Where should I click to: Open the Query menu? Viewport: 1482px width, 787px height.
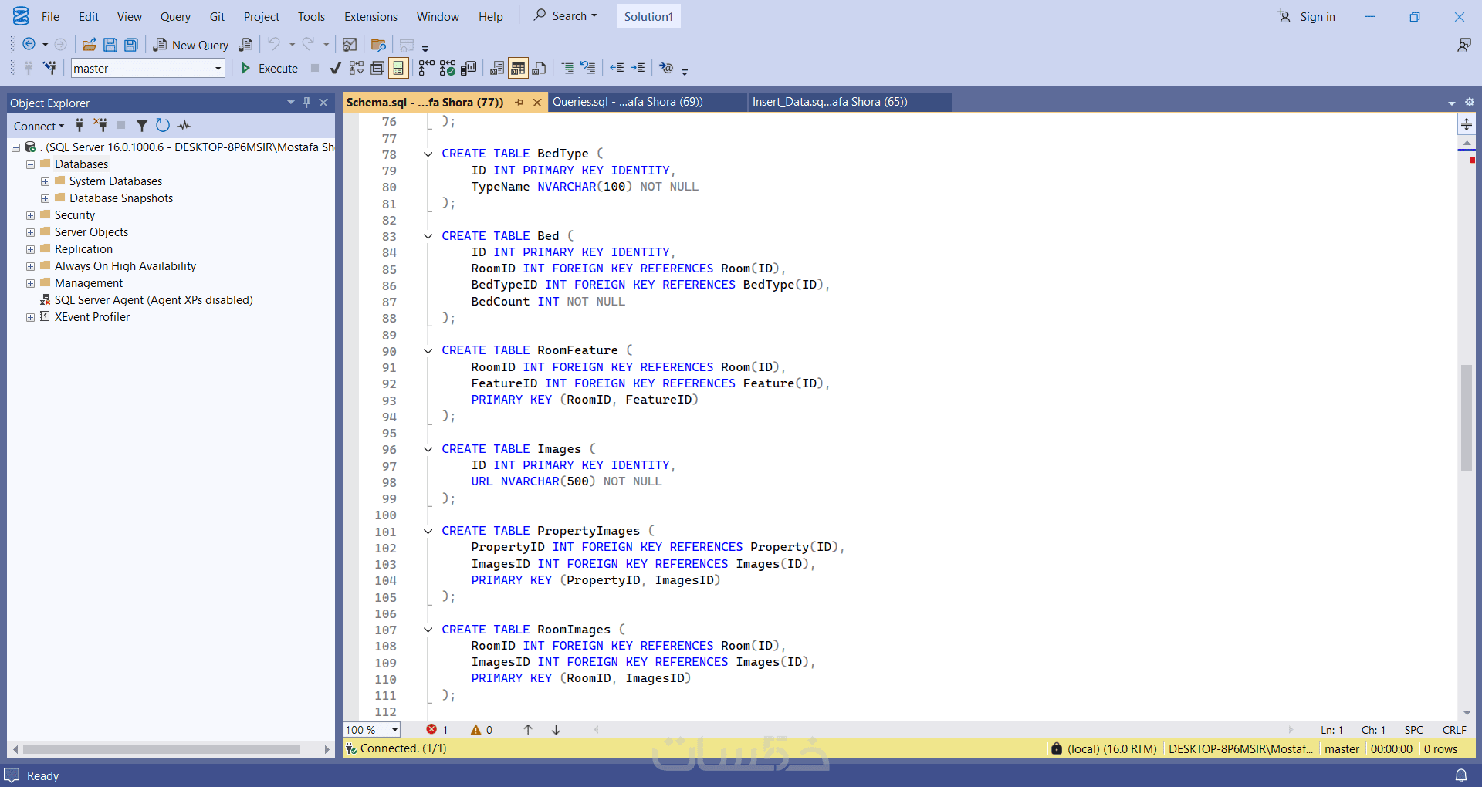(x=175, y=16)
